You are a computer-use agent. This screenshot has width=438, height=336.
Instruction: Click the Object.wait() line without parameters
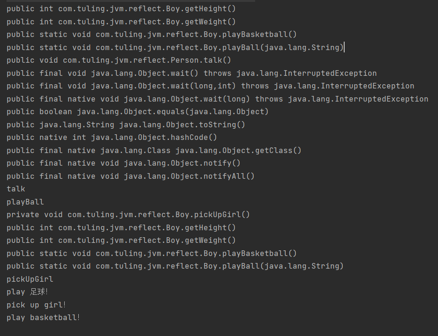191,73
